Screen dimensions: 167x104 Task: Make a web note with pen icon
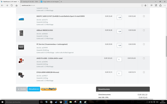tap(156, 5)
